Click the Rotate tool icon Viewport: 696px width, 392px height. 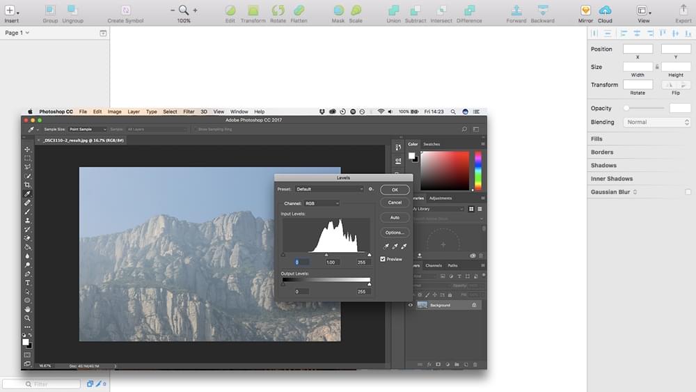click(278, 10)
